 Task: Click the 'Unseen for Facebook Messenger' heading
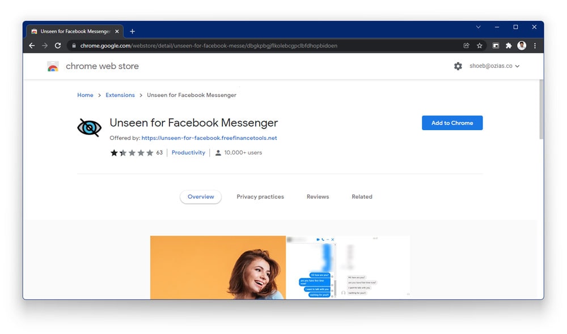click(x=194, y=123)
